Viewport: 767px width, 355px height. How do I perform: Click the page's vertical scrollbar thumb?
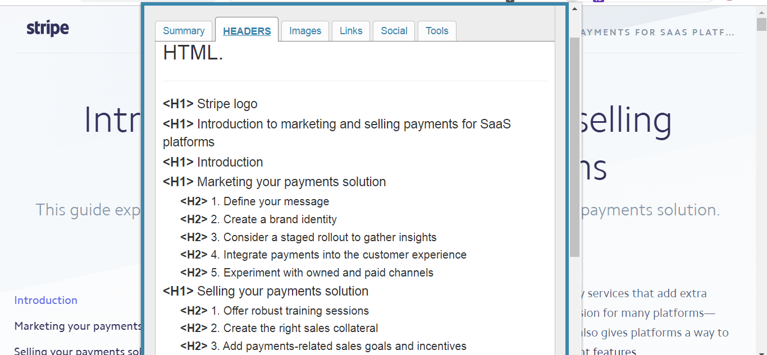(x=761, y=24)
